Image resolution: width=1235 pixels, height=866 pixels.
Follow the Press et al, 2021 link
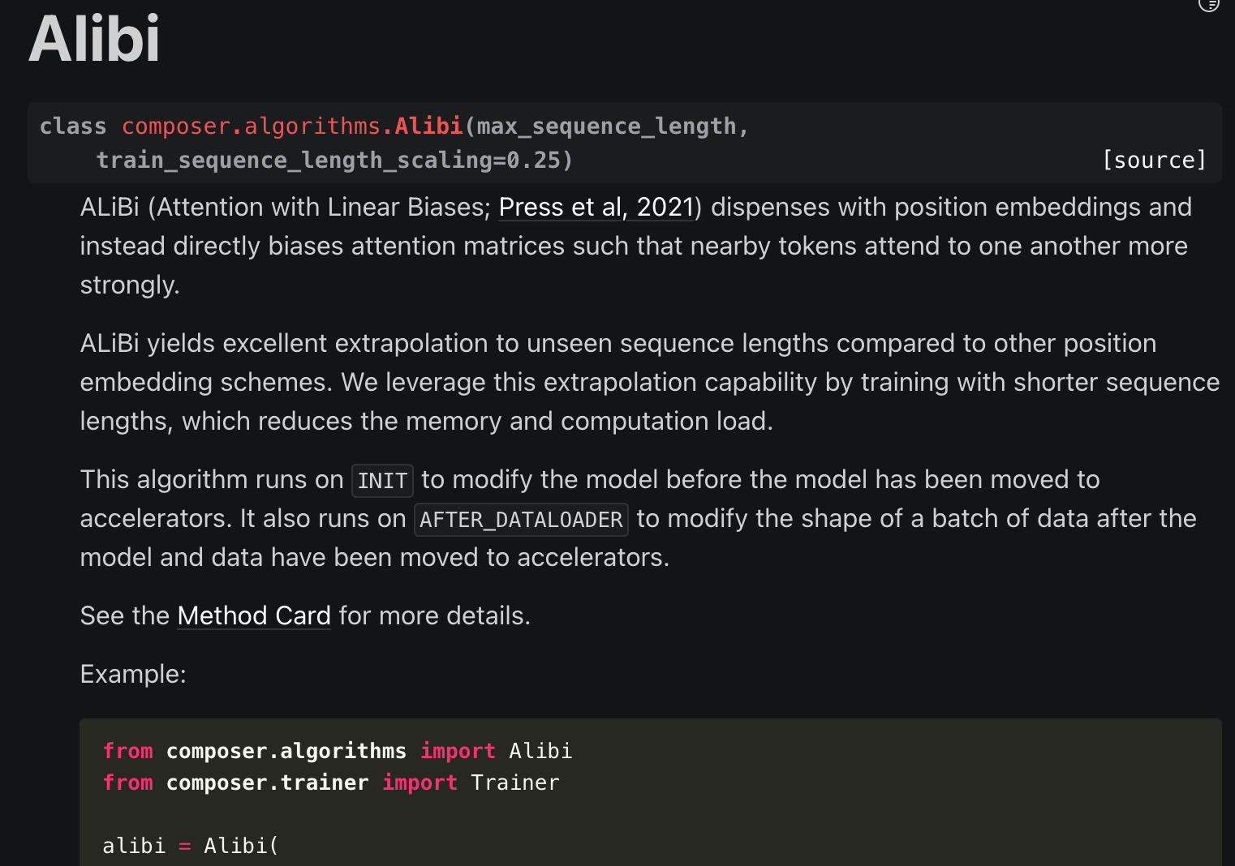596,208
